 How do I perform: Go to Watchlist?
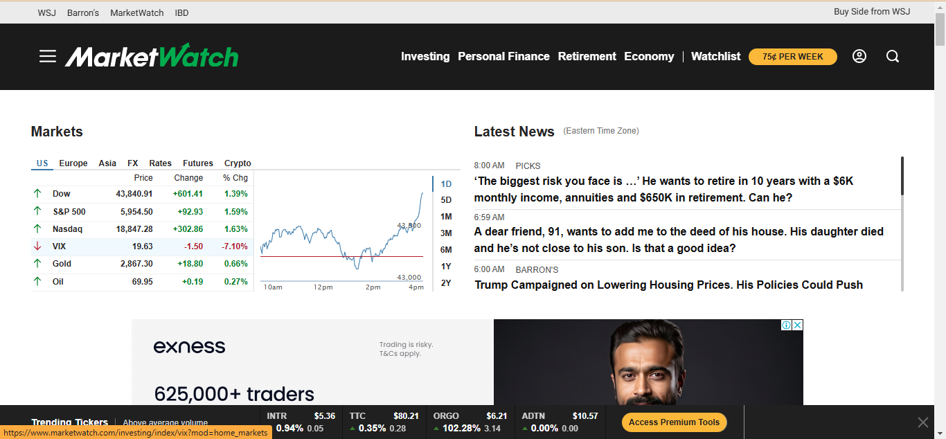click(715, 57)
